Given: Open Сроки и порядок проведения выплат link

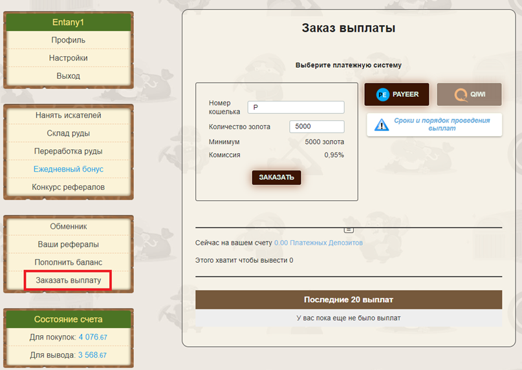Looking at the screenshot, I should tap(442, 125).
